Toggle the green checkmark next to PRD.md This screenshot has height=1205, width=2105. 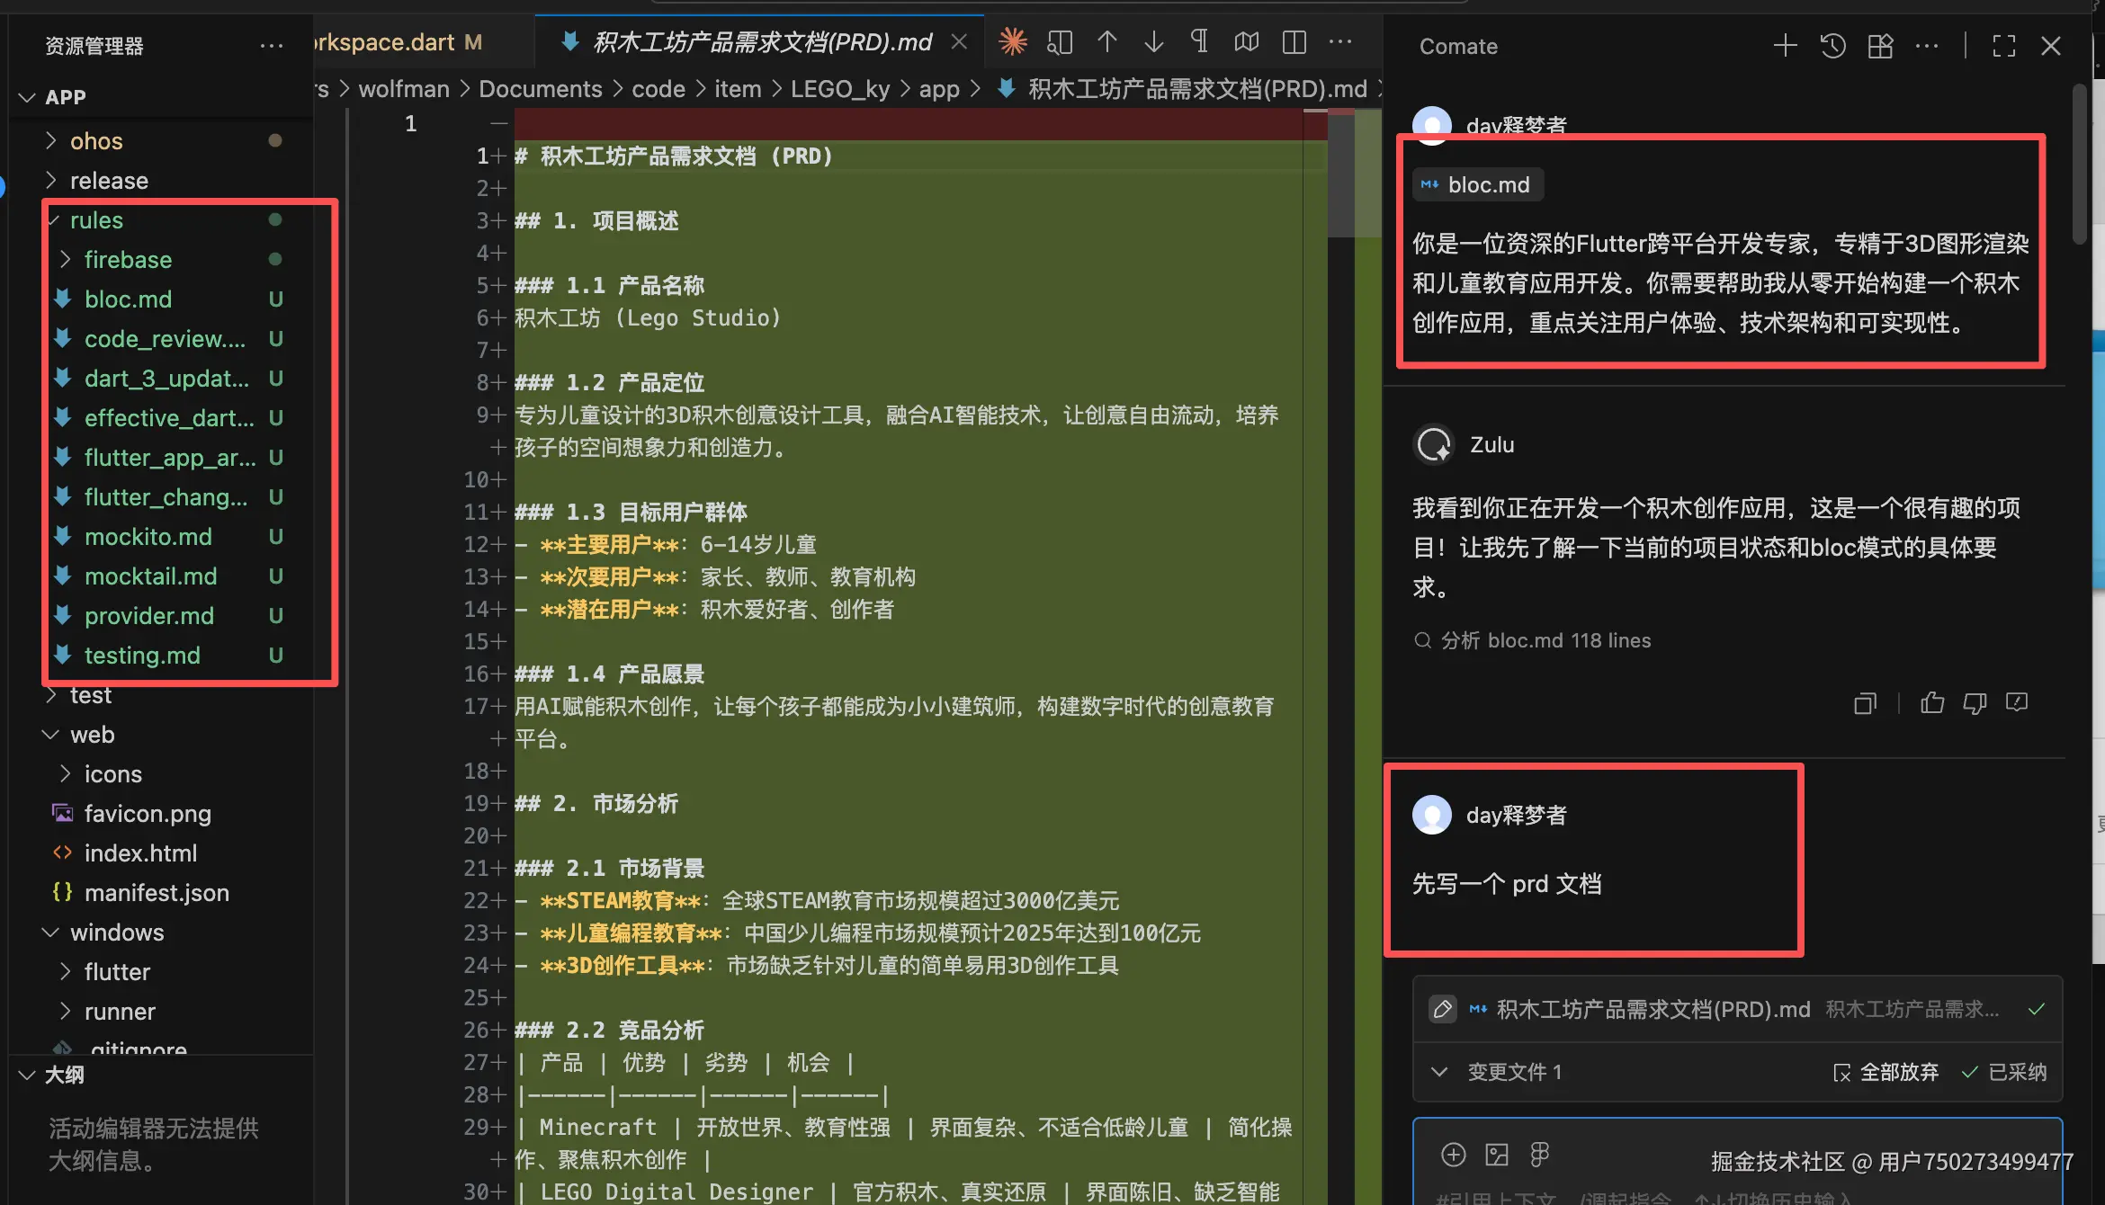click(x=2038, y=1009)
